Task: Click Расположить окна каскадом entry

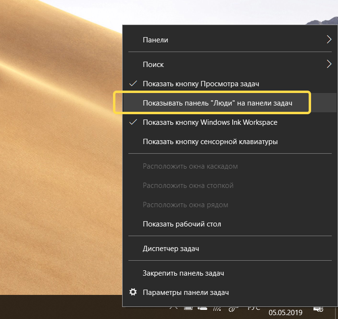Action: 190,166
